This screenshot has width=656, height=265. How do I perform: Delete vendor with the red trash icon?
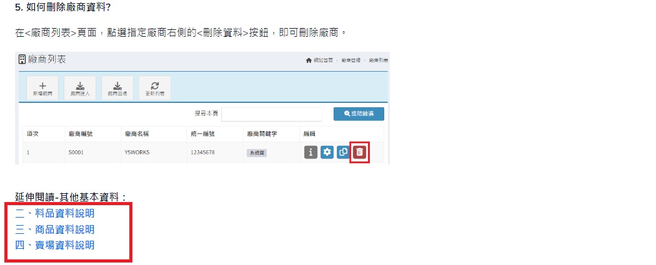[x=359, y=152]
